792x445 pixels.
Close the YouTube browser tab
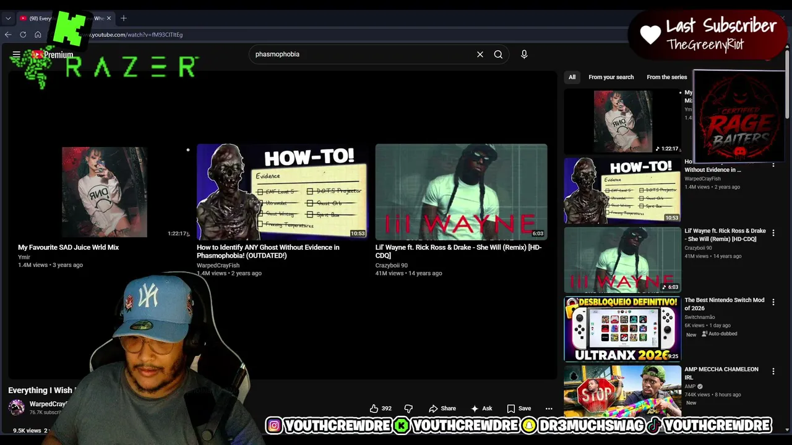[x=109, y=18]
